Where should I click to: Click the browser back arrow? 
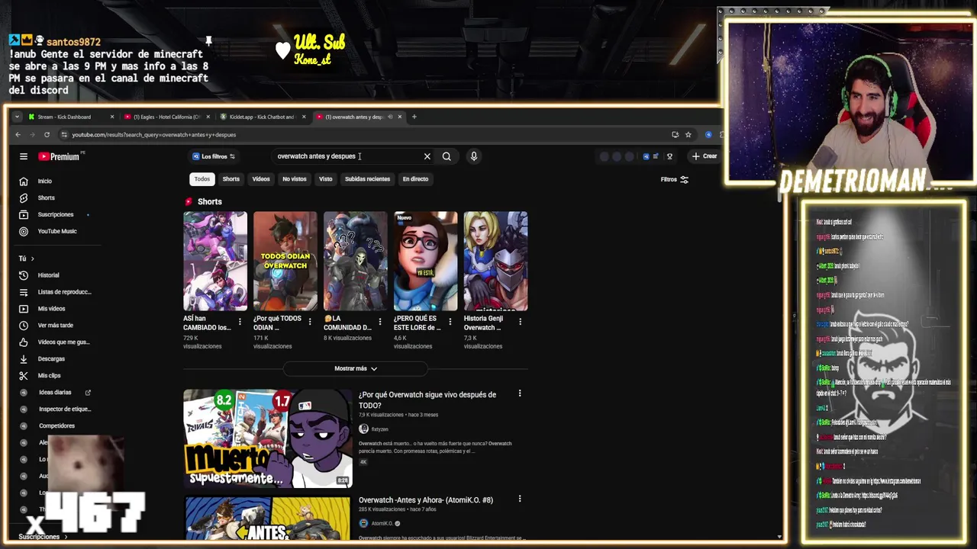coord(18,135)
